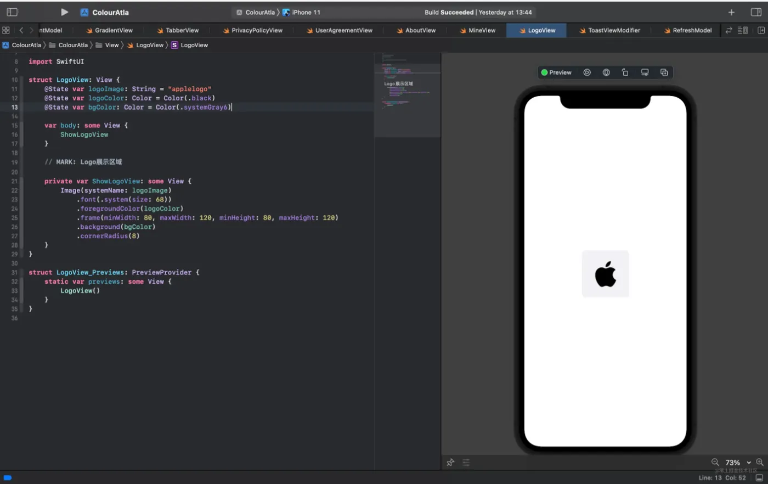This screenshot has width=768, height=484.
Task: Click Build Succeeded status text
Action: pos(449,12)
